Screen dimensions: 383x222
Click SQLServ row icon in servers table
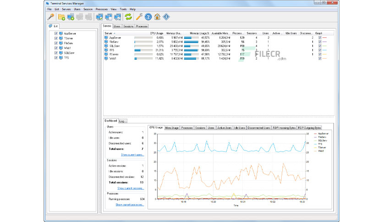[106, 46]
